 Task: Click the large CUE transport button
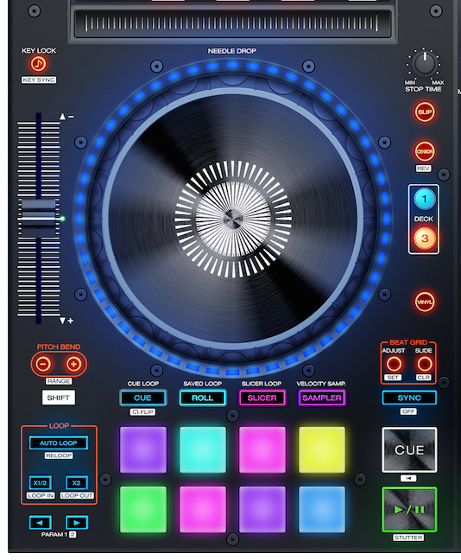[x=409, y=450]
